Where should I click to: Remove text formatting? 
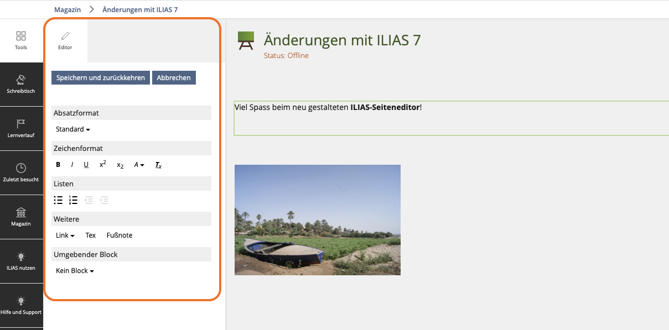pos(158,165)
